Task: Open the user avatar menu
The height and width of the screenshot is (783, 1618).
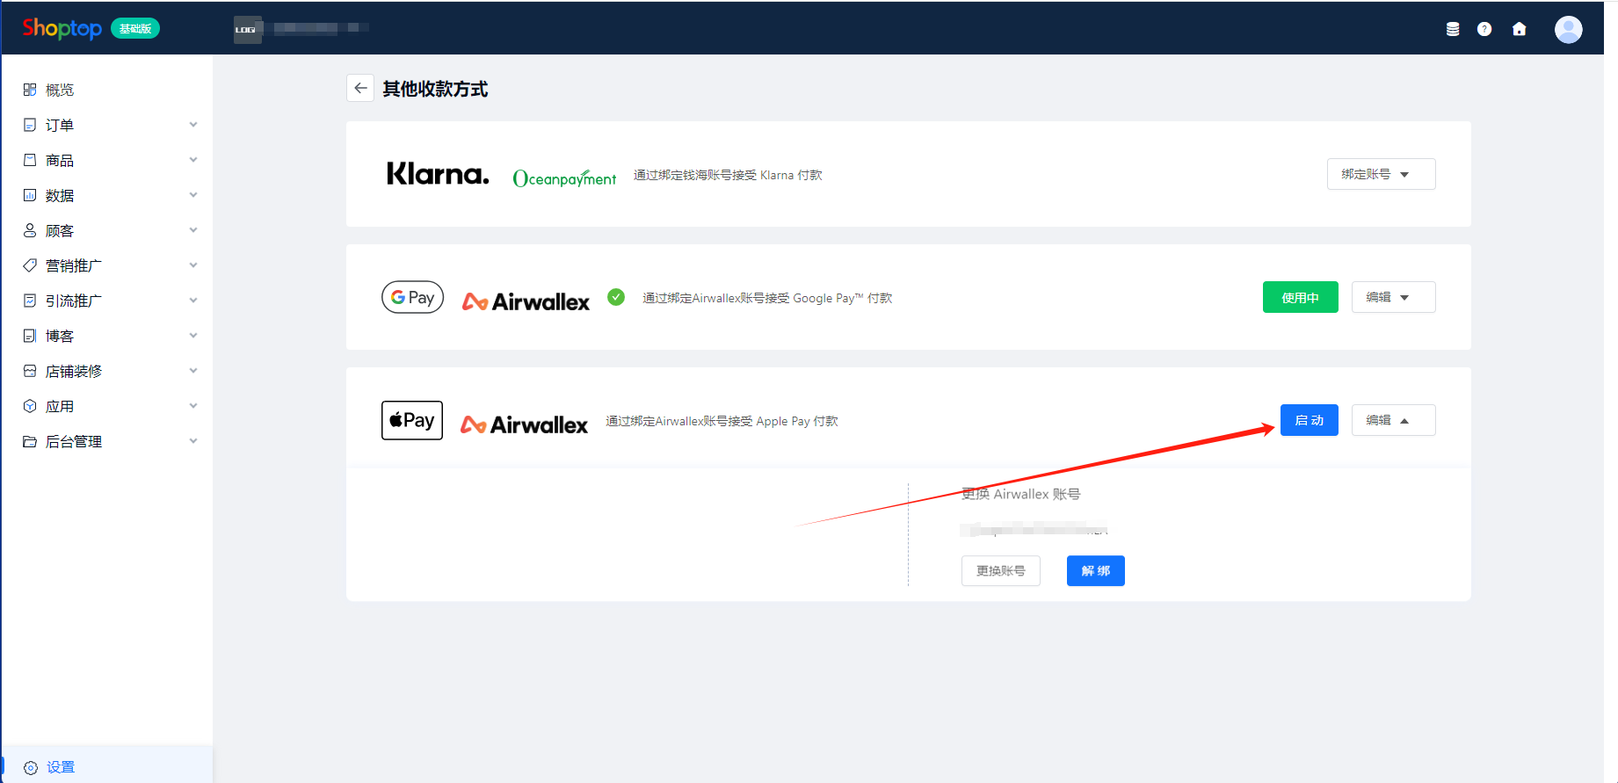Action: tap(1568, 29)
